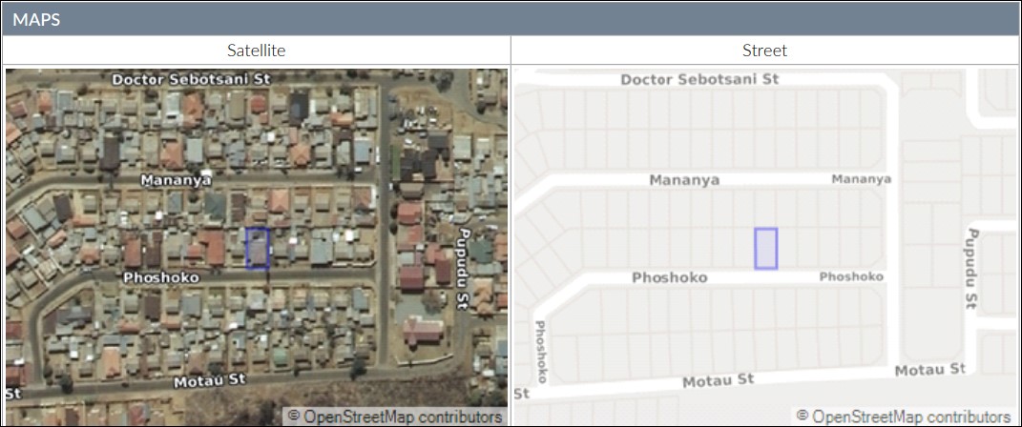Click Pupudu St label on street map
1022x427 pixels.
pos(971,268)
